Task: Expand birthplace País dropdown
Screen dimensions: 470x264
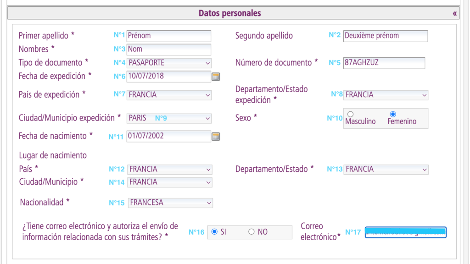Action: (x=170, y=170)
